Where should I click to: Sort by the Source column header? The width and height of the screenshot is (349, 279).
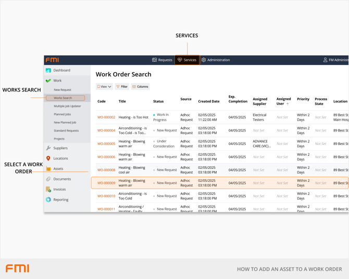pos(186,99)
